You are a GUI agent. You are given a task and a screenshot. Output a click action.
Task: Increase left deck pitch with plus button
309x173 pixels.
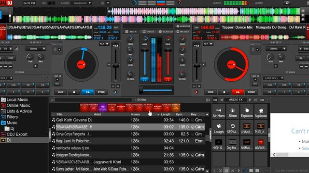tap(118, 86)
